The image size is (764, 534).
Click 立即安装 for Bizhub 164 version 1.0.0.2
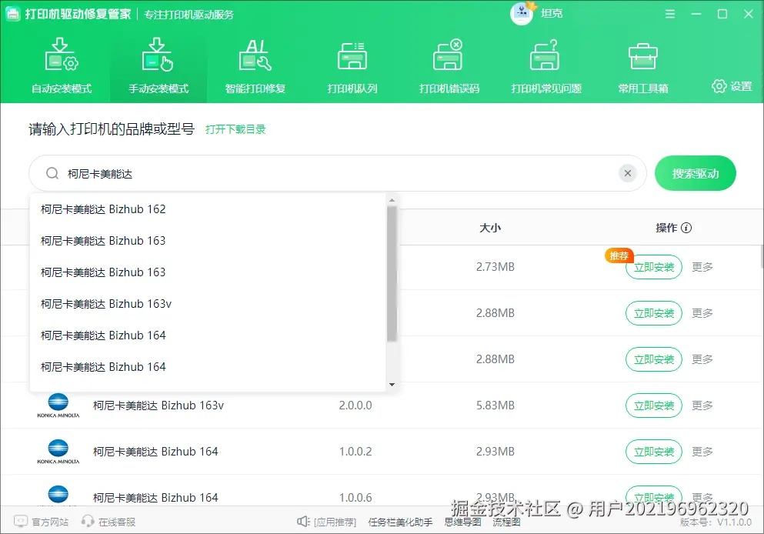point(653,452)
